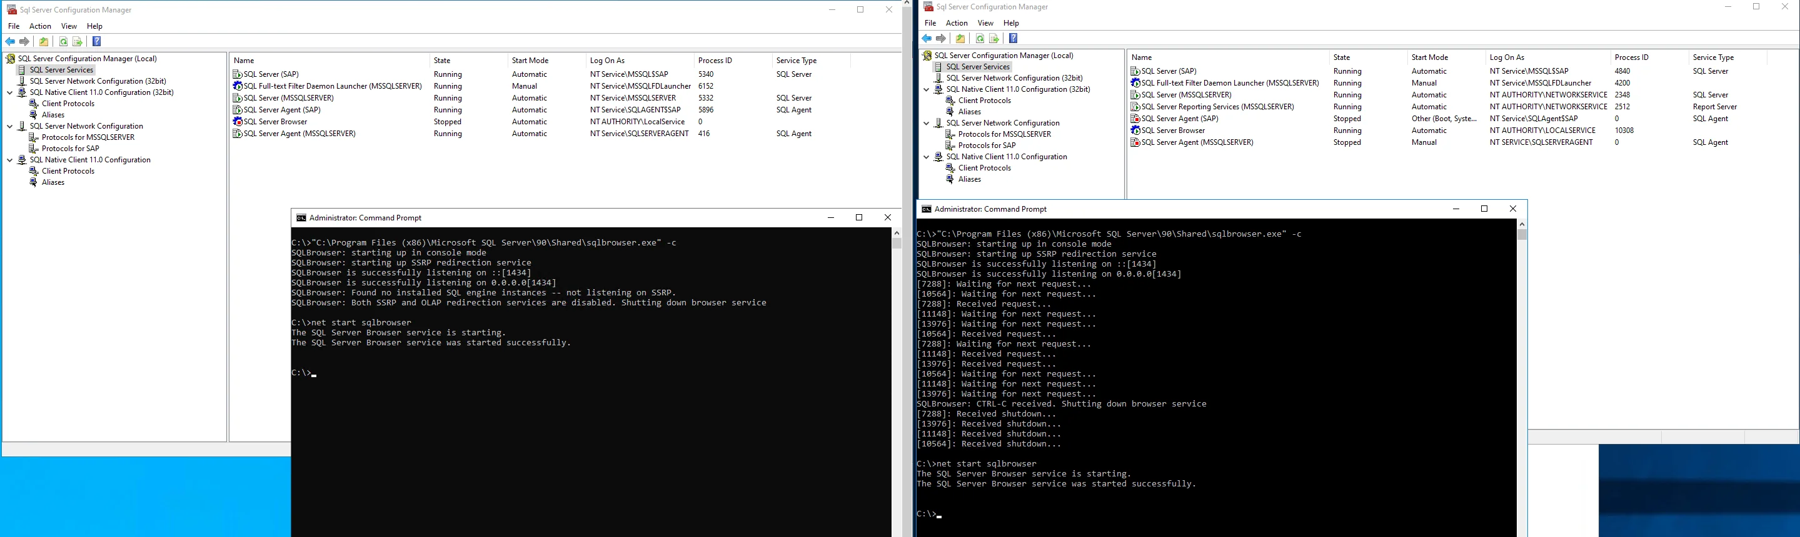1800x537 pixels.
Task: Click Up one level icon in right window toolbar
Action: (x=960, y=39)
